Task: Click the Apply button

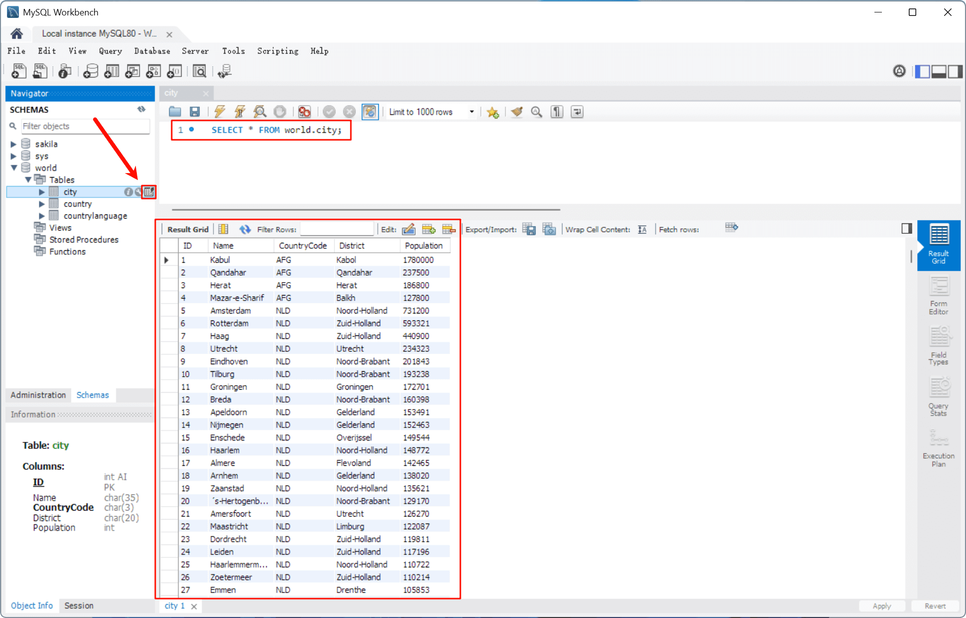Action: click(x=881, y=606)
